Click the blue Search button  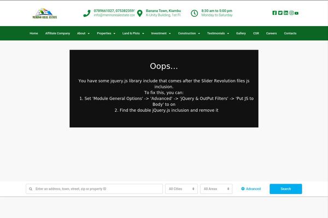coord(286,189)
